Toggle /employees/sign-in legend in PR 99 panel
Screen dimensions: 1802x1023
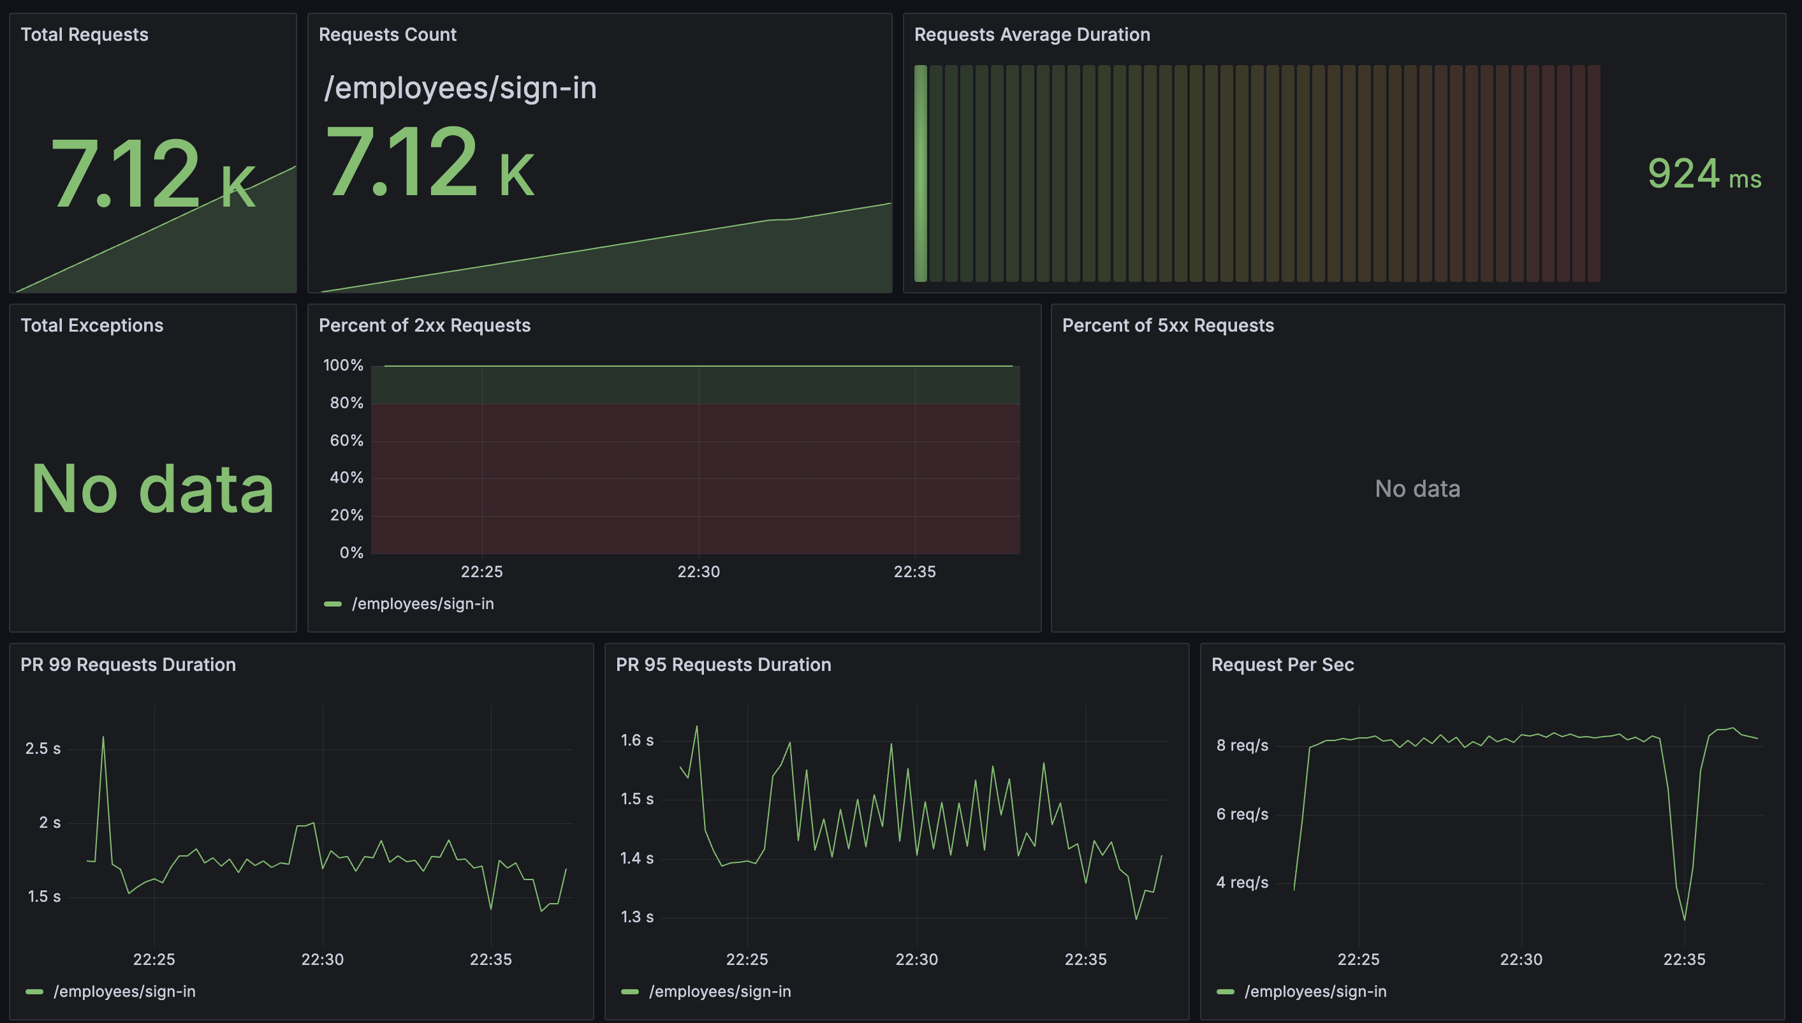pos(124,991)
